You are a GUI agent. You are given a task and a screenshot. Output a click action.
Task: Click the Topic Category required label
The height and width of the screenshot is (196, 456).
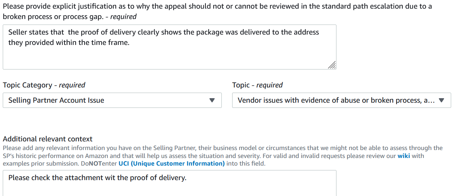click(x=44, y=85)
